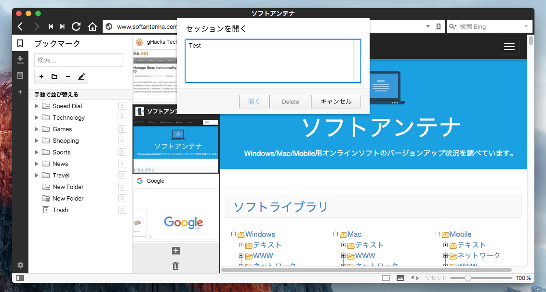Expand the News bookmark folder
The width and height of the screenshot is (546, 292).
(x=37, y=164)
